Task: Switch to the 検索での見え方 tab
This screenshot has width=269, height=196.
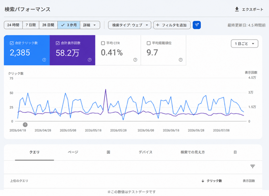Action: (193, 152)
